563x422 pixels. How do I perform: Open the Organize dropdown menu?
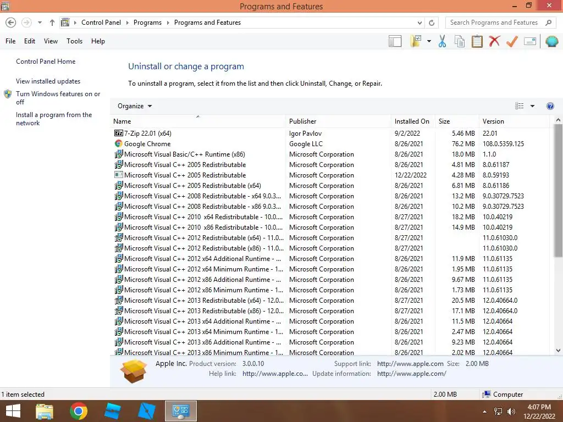click(135, 106)
